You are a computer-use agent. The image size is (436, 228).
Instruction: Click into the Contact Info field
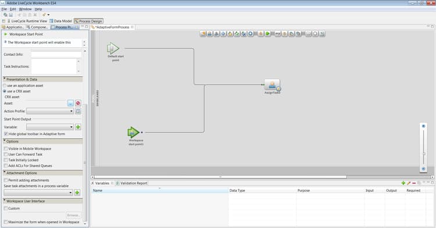click(x=56, y=55)
